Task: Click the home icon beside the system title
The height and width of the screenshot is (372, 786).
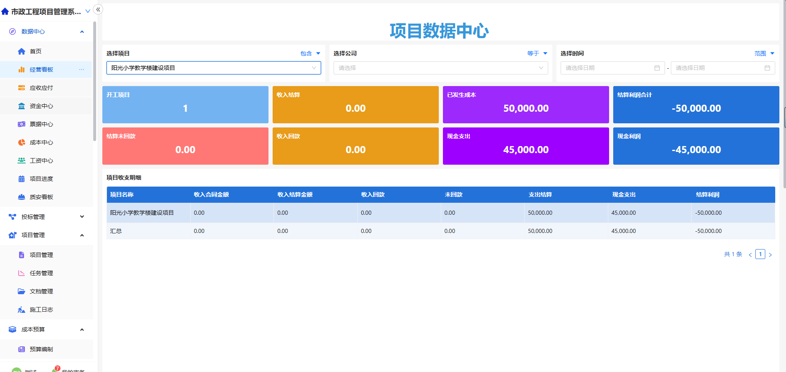Action: tap(5, 12)
